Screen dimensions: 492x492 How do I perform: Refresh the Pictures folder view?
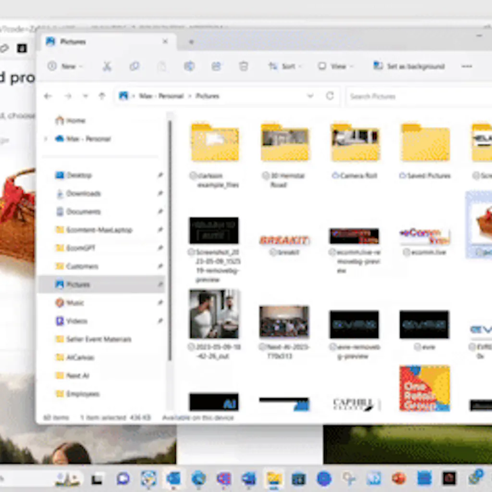pos(330,96)
